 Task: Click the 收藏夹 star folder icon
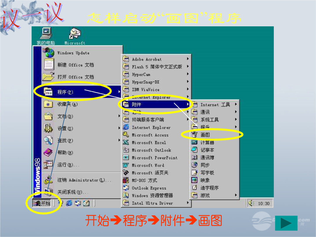[48, 104]
